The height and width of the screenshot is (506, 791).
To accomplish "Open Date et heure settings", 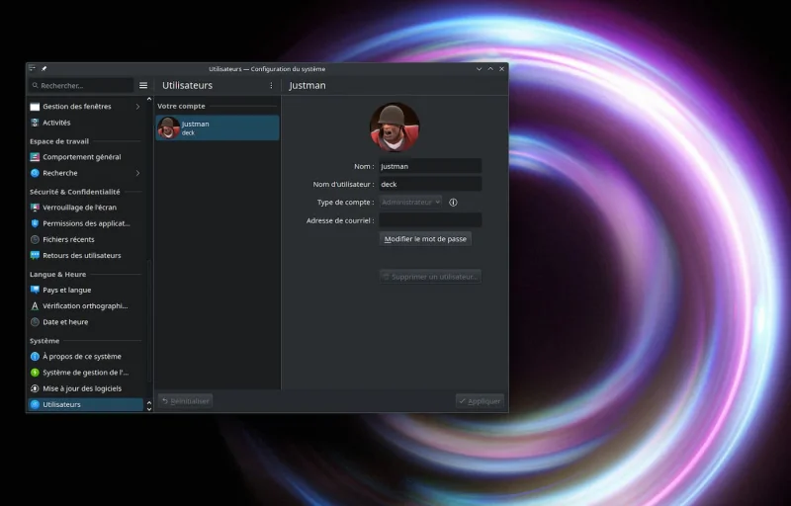I will (85, 322).
